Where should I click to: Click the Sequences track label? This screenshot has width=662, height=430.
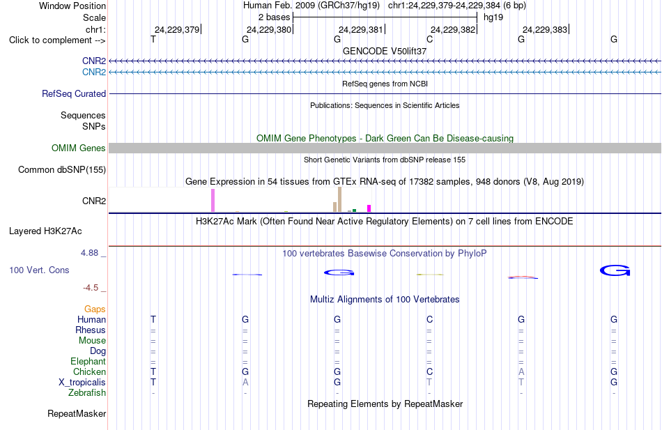point(83,115)
